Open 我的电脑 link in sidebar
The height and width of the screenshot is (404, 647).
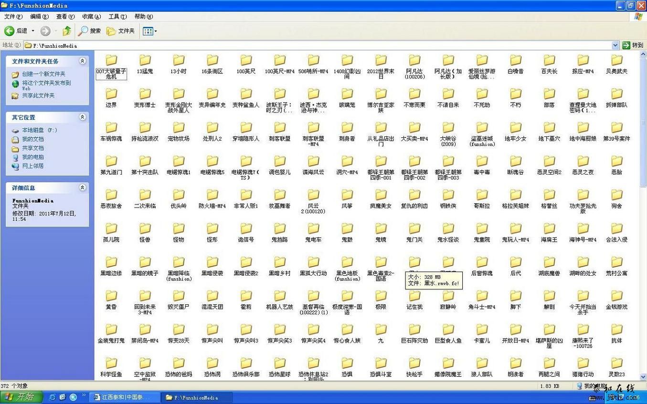pos(32,157)
